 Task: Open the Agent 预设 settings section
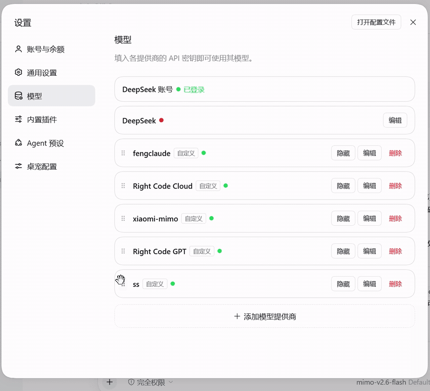(51, 143)
